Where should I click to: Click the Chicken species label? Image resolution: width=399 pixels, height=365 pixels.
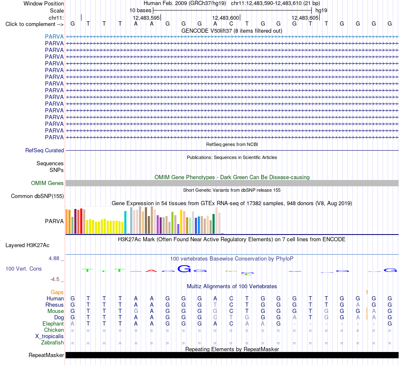54,330
